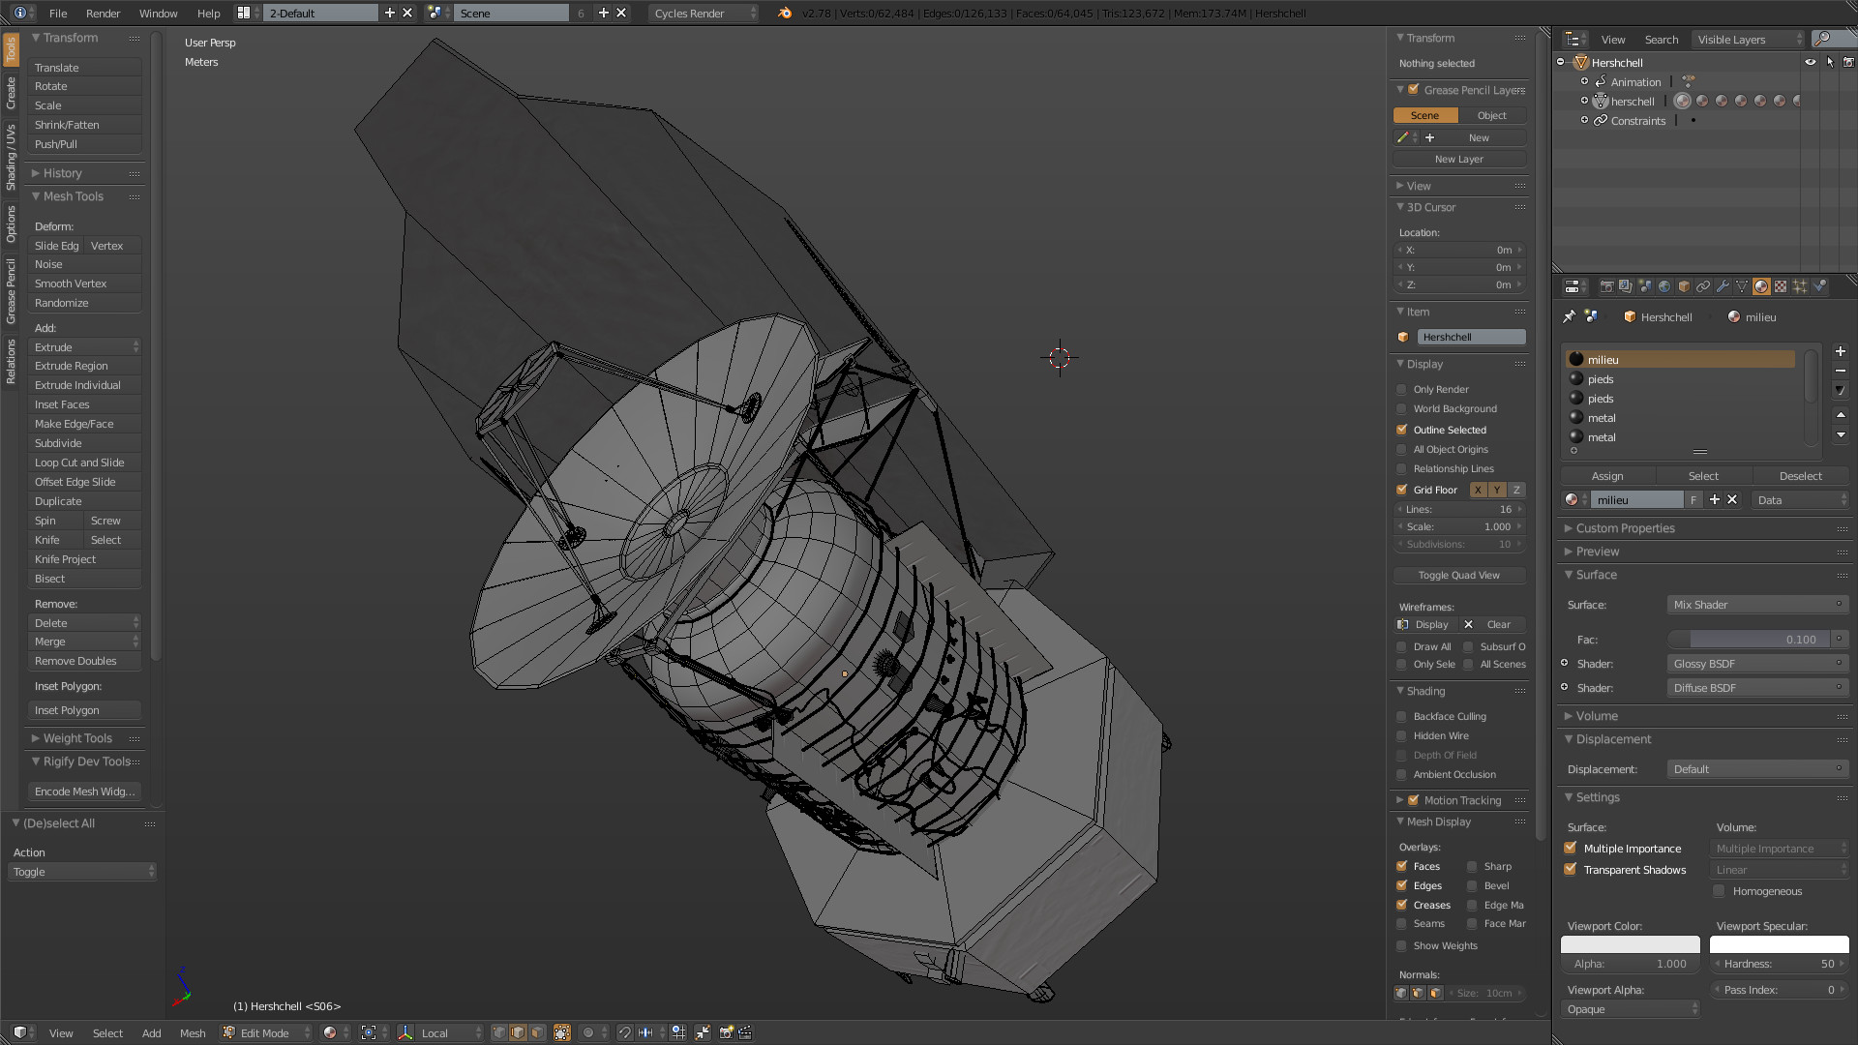Toggle the Transparent Shadows checkbox
The width and height of the screenshot is (1858, 1045).
(x=1571, y=870)
